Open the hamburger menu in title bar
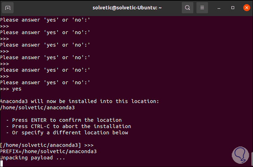This screenshot has height=167, width=253. pyautogui.click(x=202, y=7)
